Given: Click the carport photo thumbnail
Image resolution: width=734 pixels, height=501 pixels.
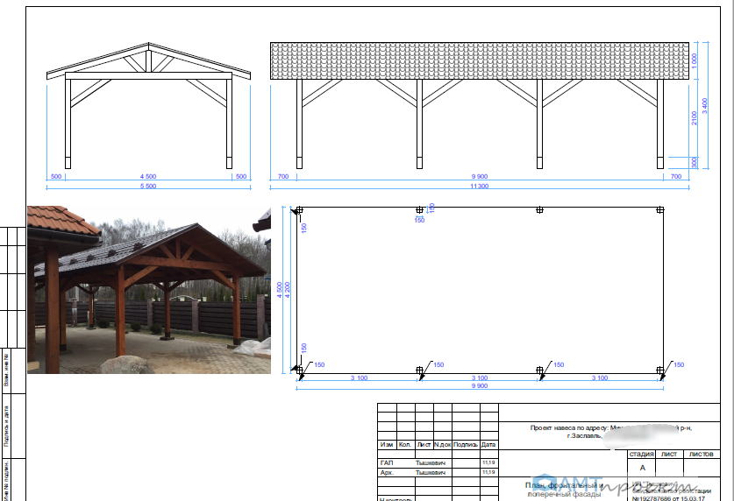Looking at the screenshot, I should 148,290.
